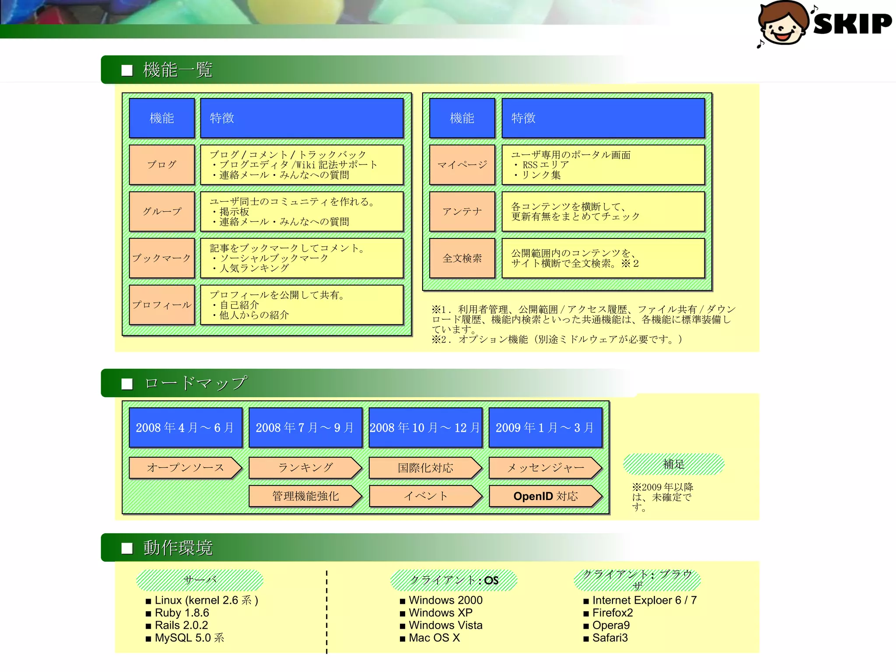Click the サーバ hatched label

199,580
